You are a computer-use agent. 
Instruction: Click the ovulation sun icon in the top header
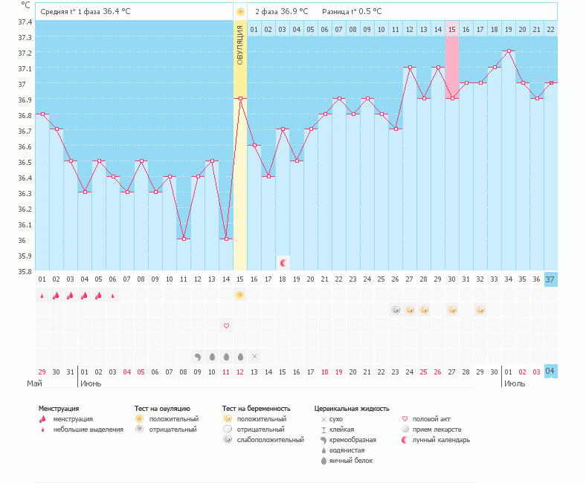tap(239, 12)
